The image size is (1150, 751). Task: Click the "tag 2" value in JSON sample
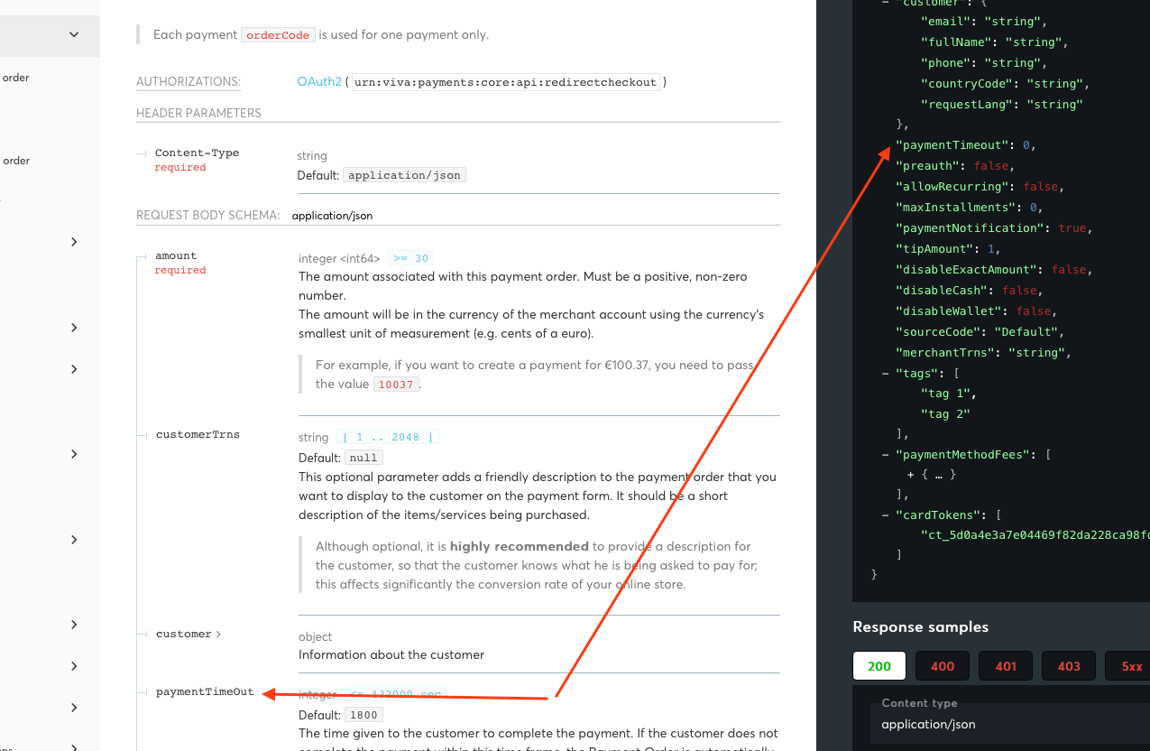945,414
